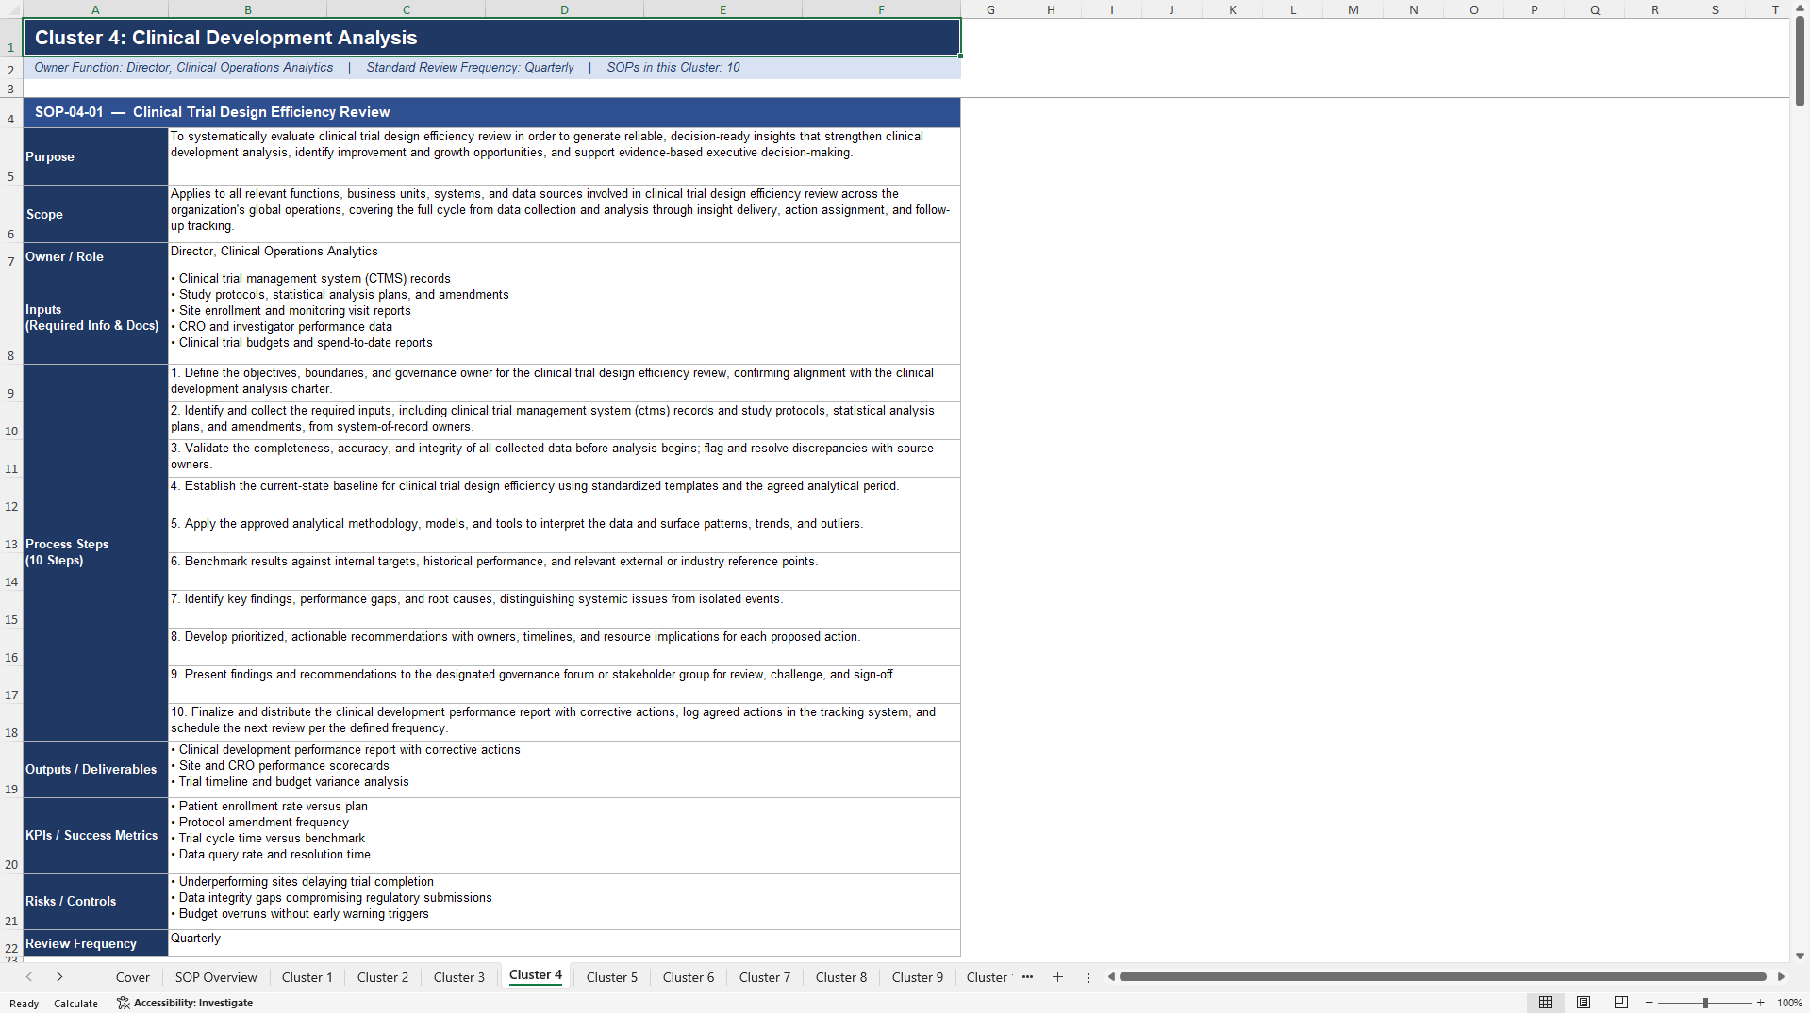The image size is (1810, 1013).
Task: Switch to Cluster 3 sheet
Action: point(459,977)
